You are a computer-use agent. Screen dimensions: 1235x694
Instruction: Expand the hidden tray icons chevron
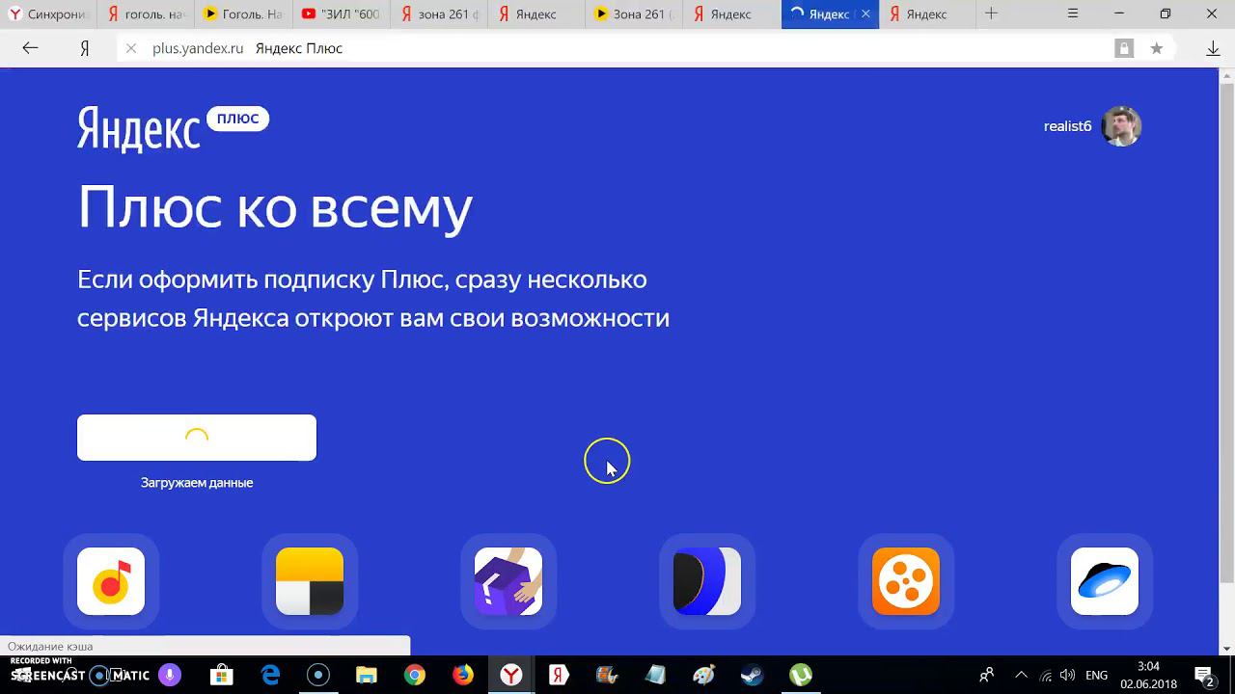pyautogui.click(x=1021, y=675)
